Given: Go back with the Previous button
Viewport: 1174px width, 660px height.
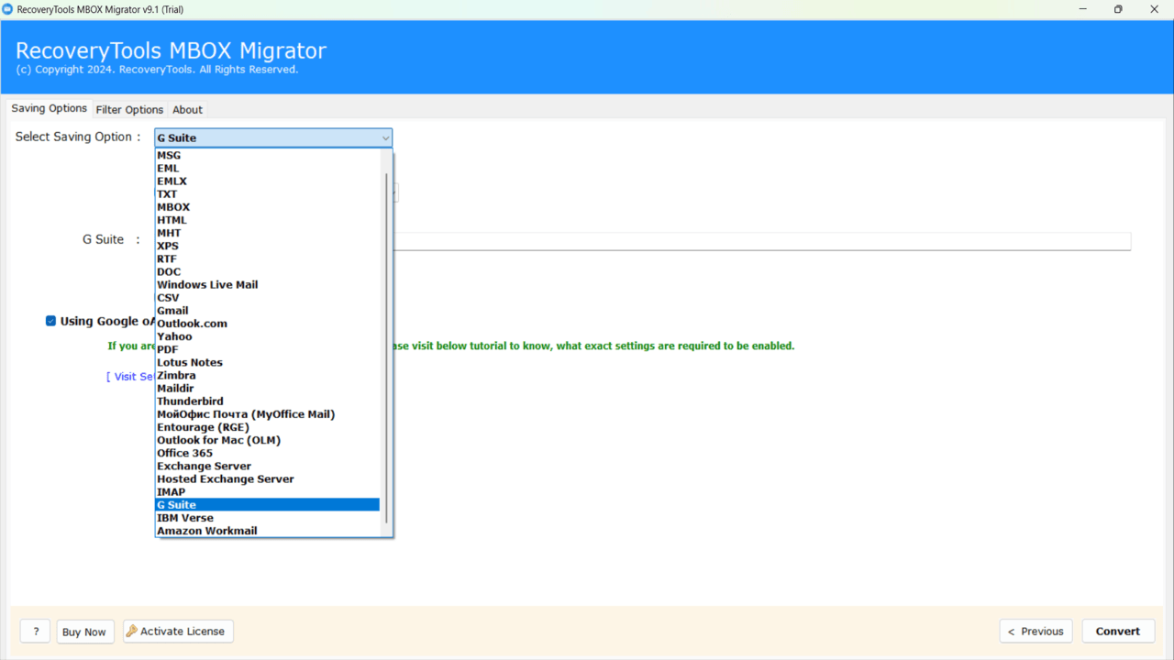Looking at the screenshot, I should coord(1036,631).
